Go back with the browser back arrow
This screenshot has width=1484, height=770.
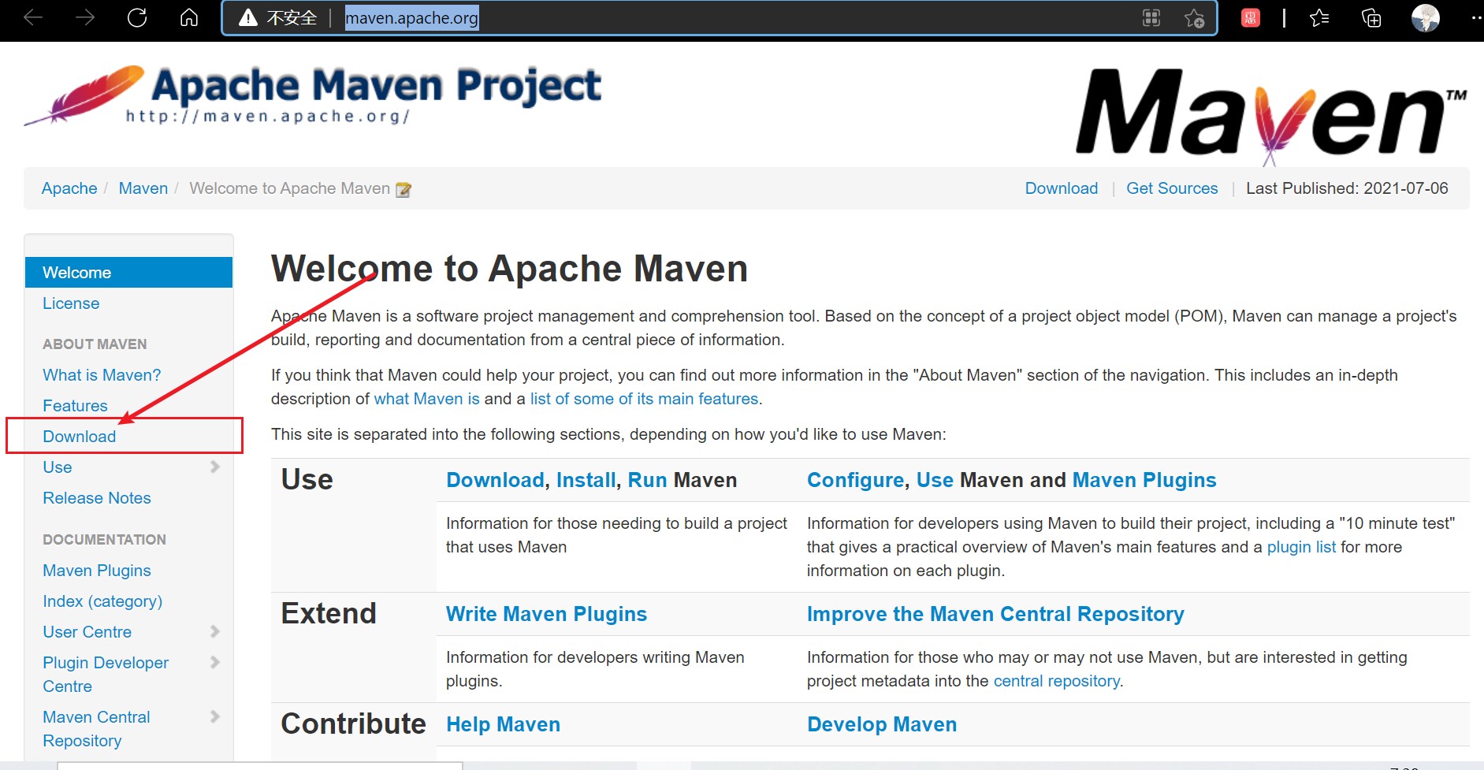tap(33, 17)
